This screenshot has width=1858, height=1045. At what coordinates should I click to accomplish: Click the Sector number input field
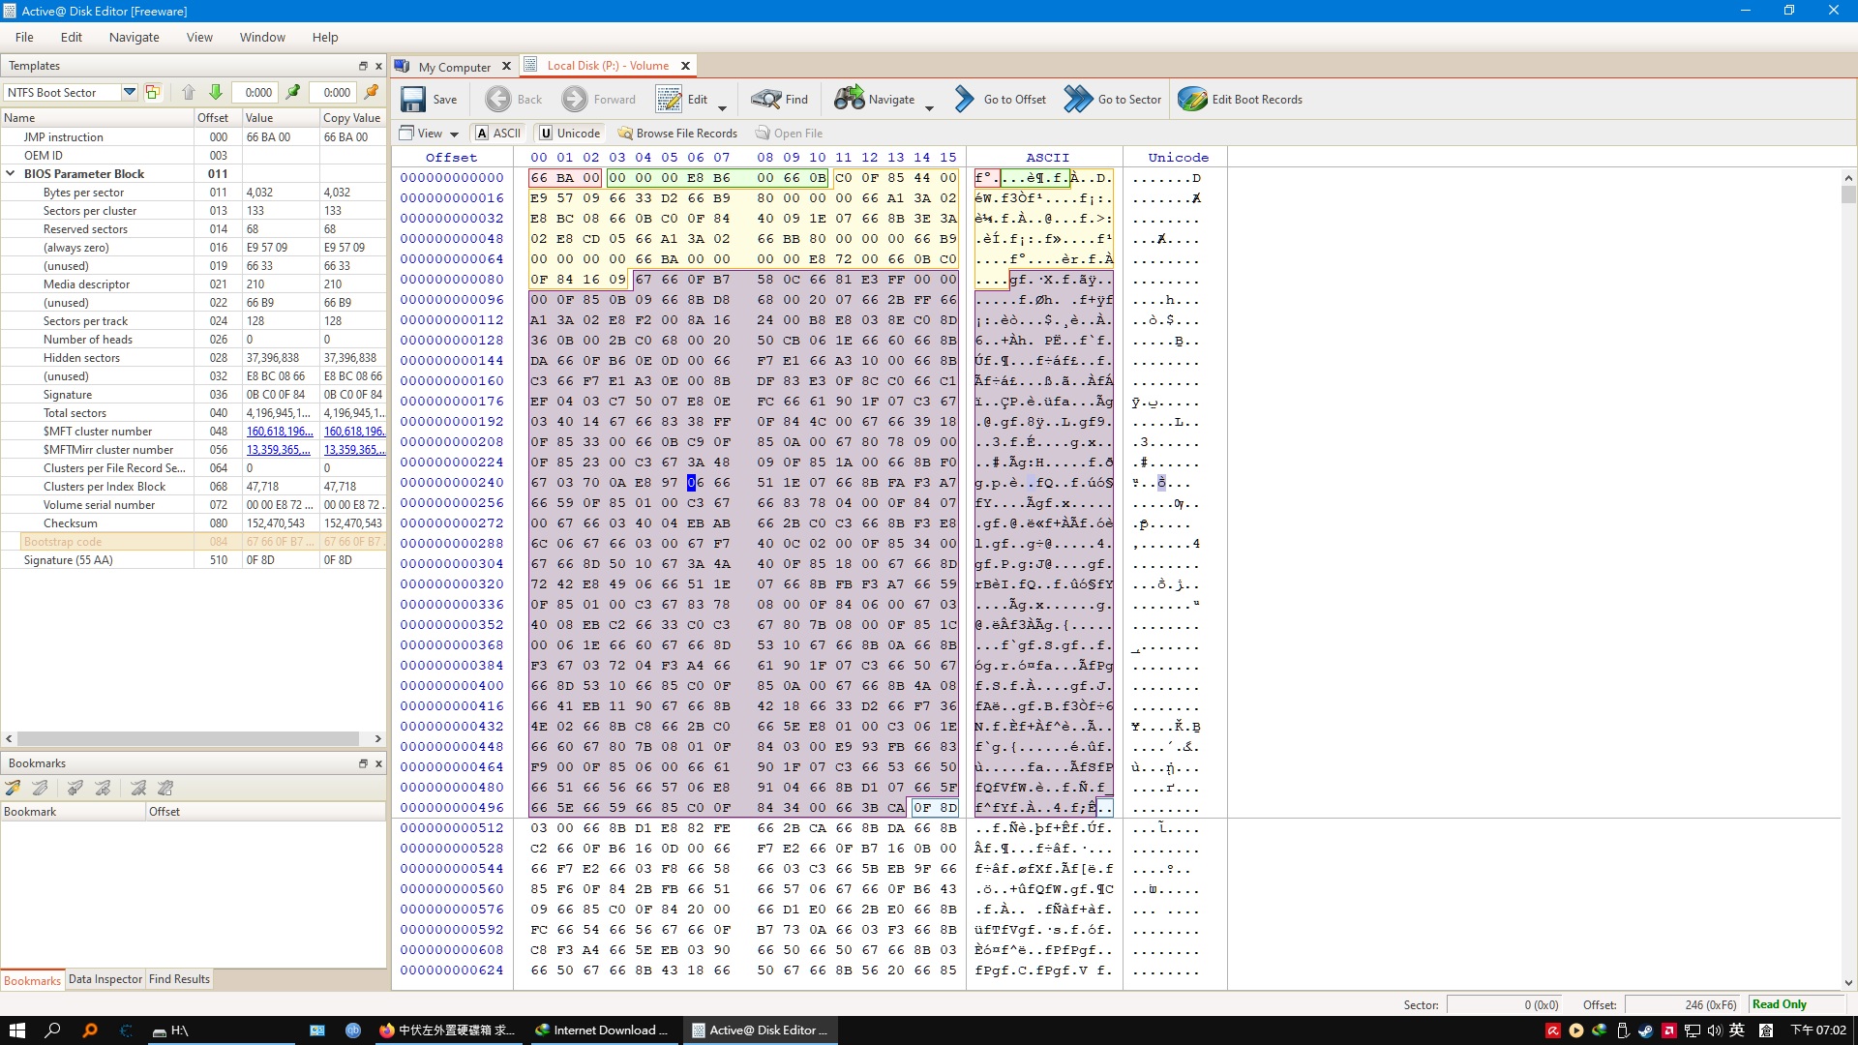pyautogui.click(x=1504, y=1005)
